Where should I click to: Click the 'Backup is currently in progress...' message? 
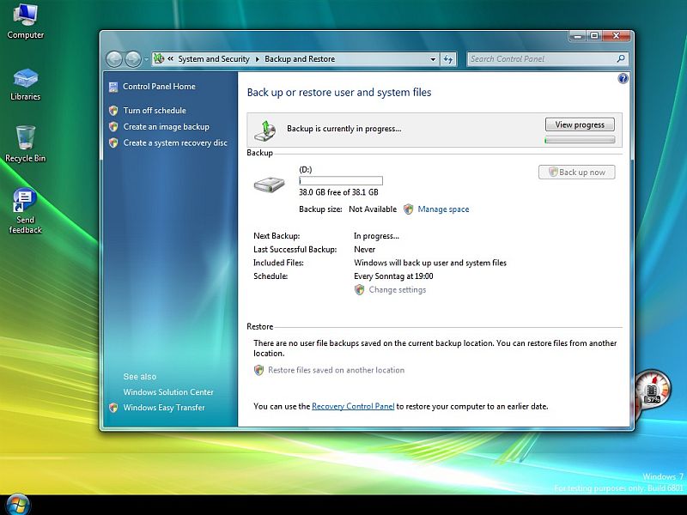pyautogui.click(x=344, y=129)
